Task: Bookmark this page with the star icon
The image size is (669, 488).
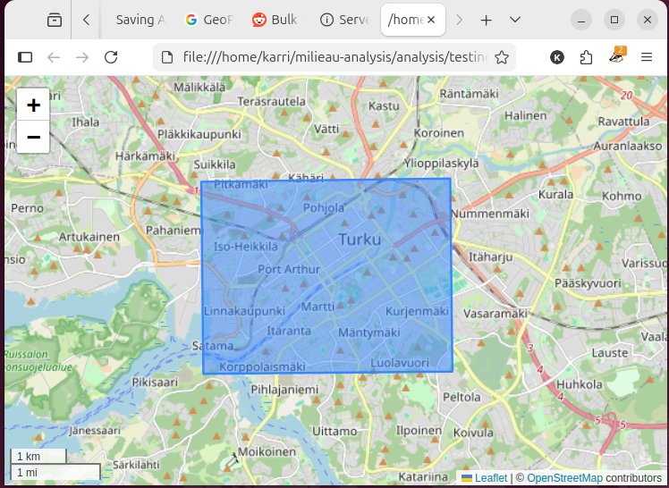Action: (502, 57)
